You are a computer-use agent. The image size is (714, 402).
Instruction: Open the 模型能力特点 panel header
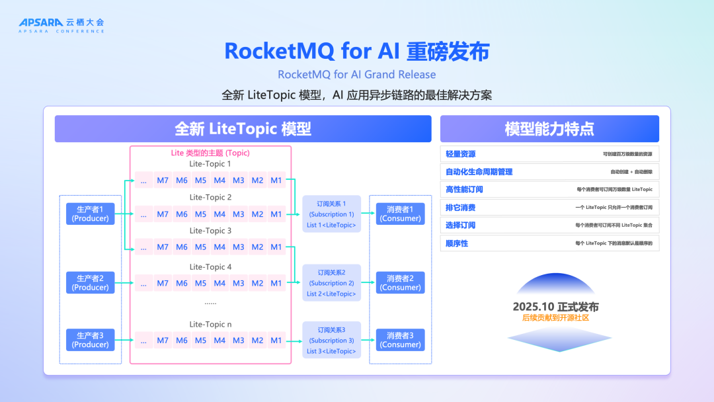click(549, 128)
